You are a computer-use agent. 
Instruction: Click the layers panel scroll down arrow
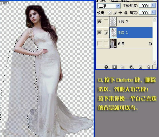[155, 62]
